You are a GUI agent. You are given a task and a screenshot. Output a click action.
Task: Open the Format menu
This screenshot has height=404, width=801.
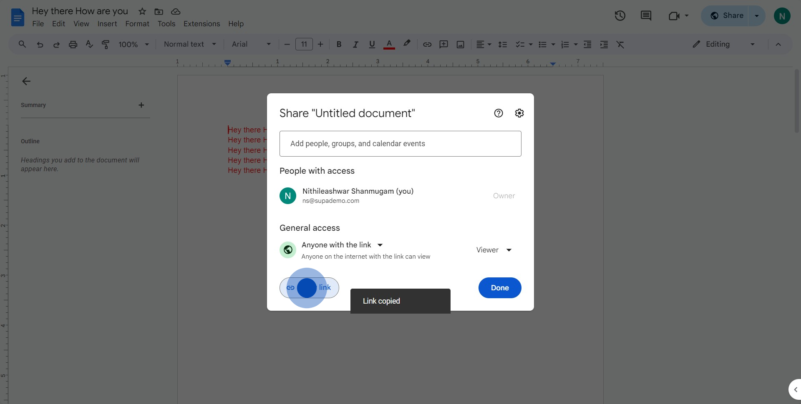pos(137,24)
